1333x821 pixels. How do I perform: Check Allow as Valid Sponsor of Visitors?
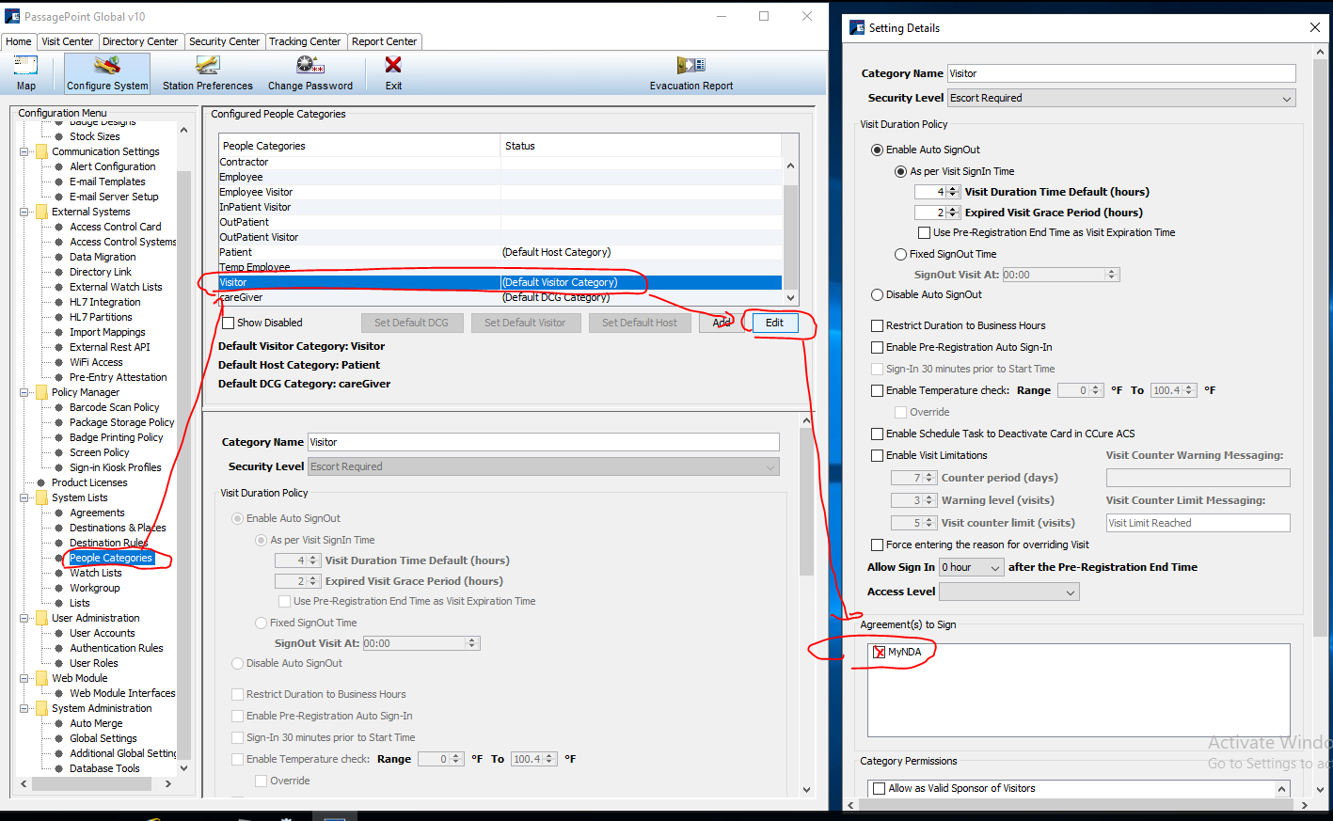pos(880,788)
